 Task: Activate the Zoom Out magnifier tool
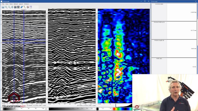pyautogui.click(x=9, y=7)
